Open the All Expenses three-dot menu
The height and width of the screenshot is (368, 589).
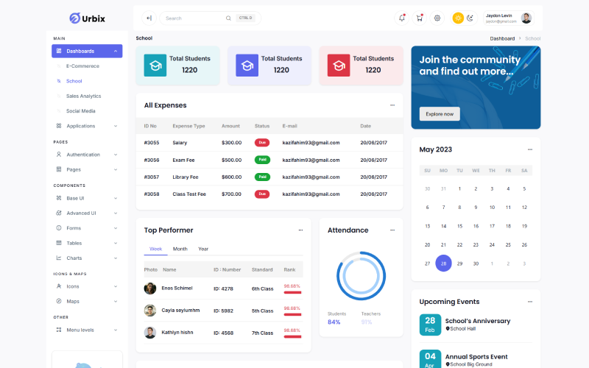(392, 105)
